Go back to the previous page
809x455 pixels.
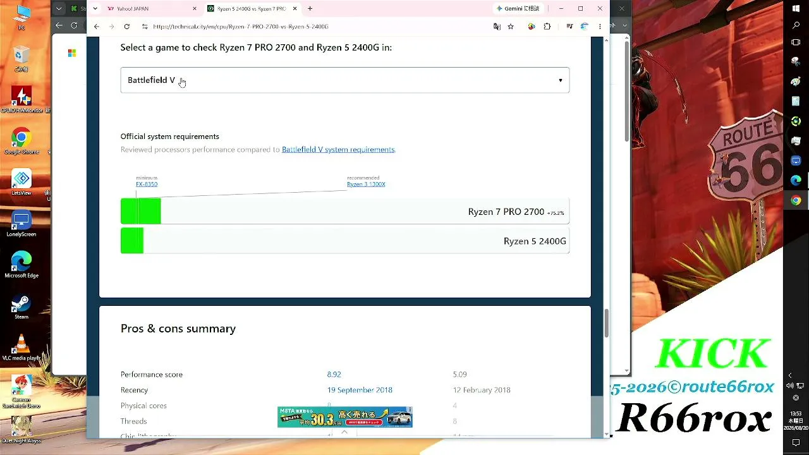coord(96,27)
